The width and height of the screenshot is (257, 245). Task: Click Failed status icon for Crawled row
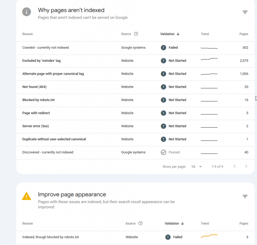coord(163,47)
